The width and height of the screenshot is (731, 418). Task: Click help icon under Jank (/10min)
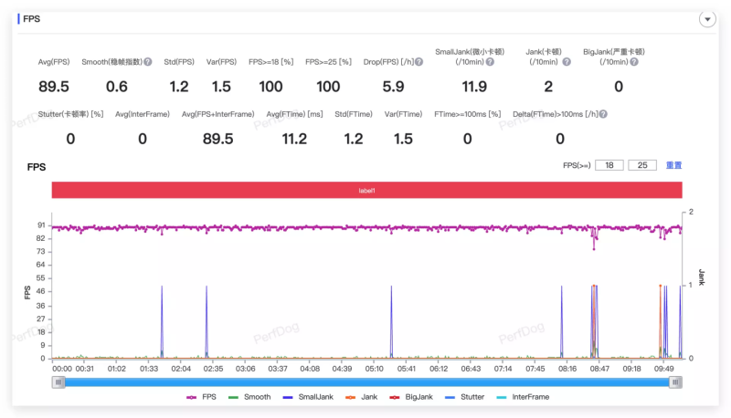(566, 62)
